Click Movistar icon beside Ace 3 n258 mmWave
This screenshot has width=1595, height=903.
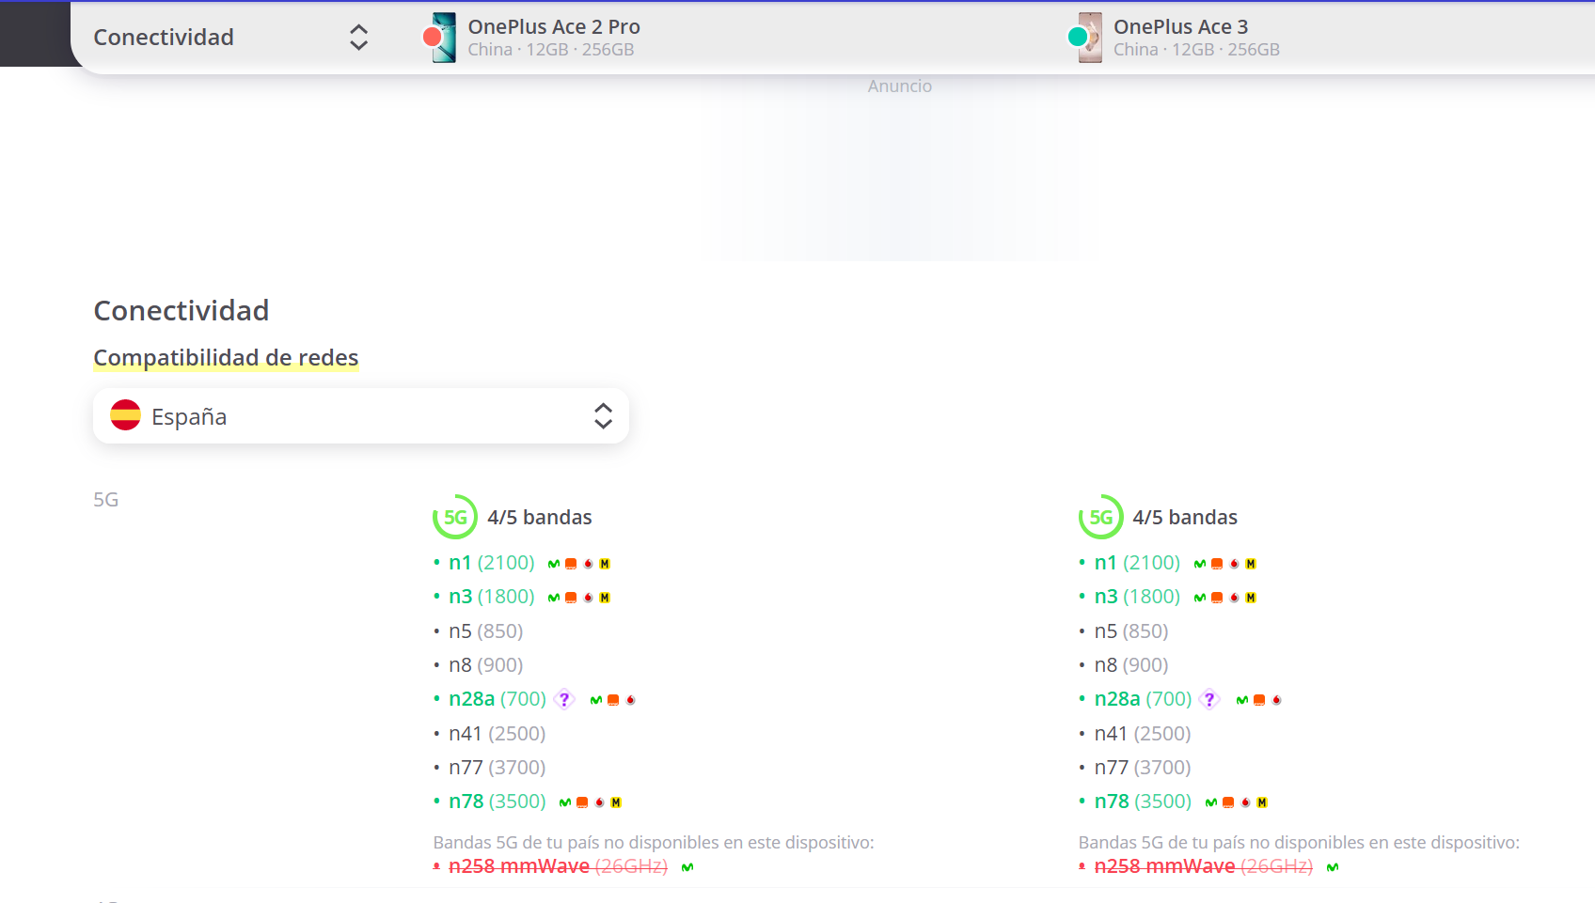[x=1333, y=867]
